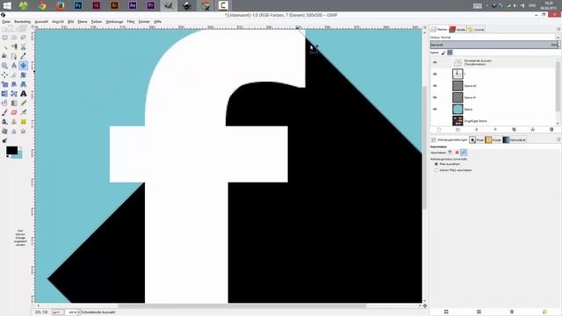
Task: Hide the Schwebende Auswahl floating layer
Action: tap(435, 62)
